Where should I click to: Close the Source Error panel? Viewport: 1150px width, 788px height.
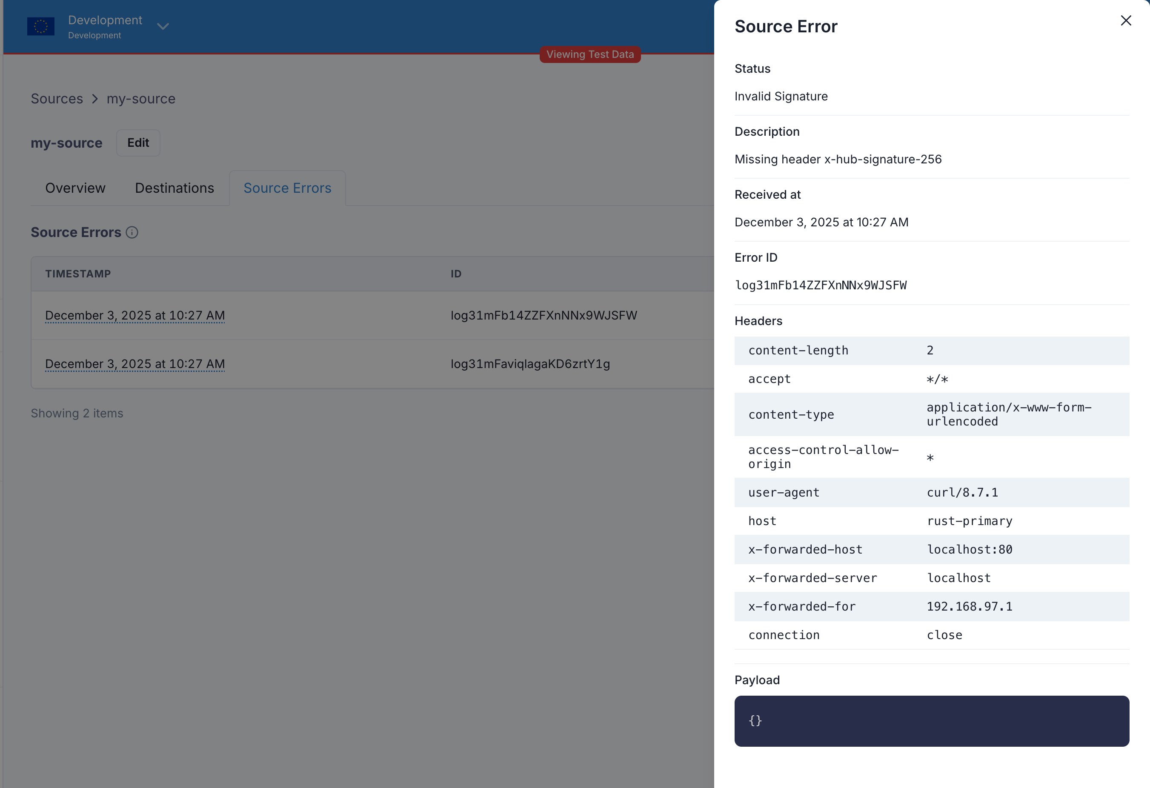pos(1126,20)
